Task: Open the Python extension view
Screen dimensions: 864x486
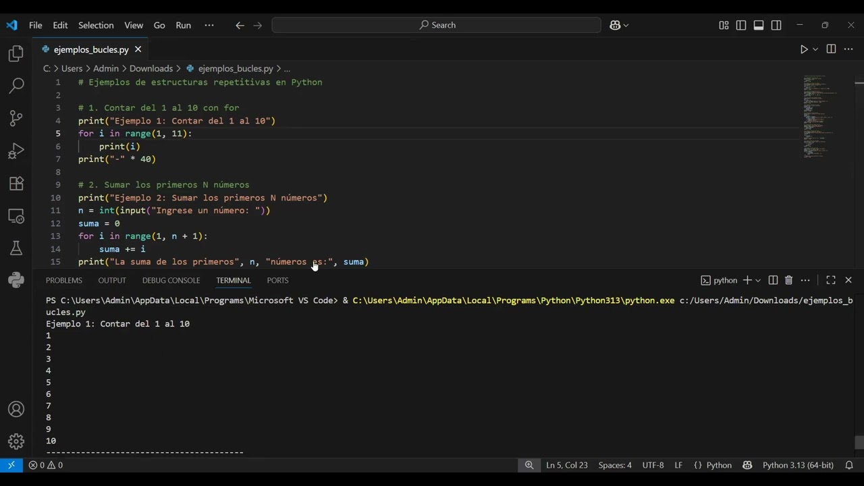Action: tap(16, 280)
